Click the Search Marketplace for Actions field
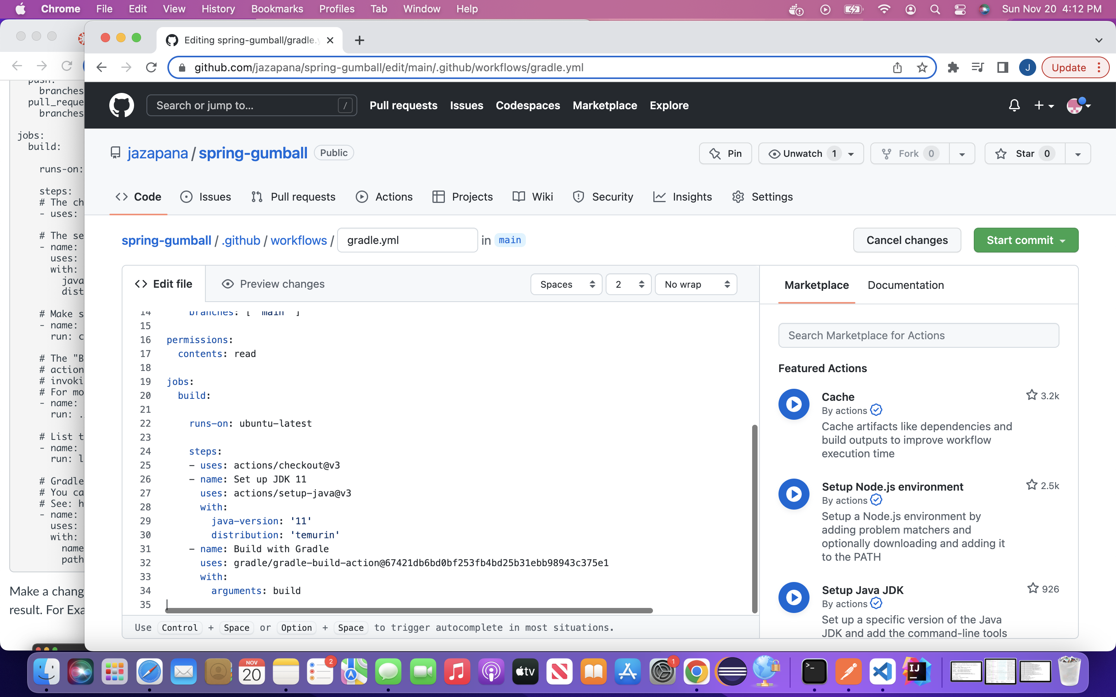 (x=918, y=335)
